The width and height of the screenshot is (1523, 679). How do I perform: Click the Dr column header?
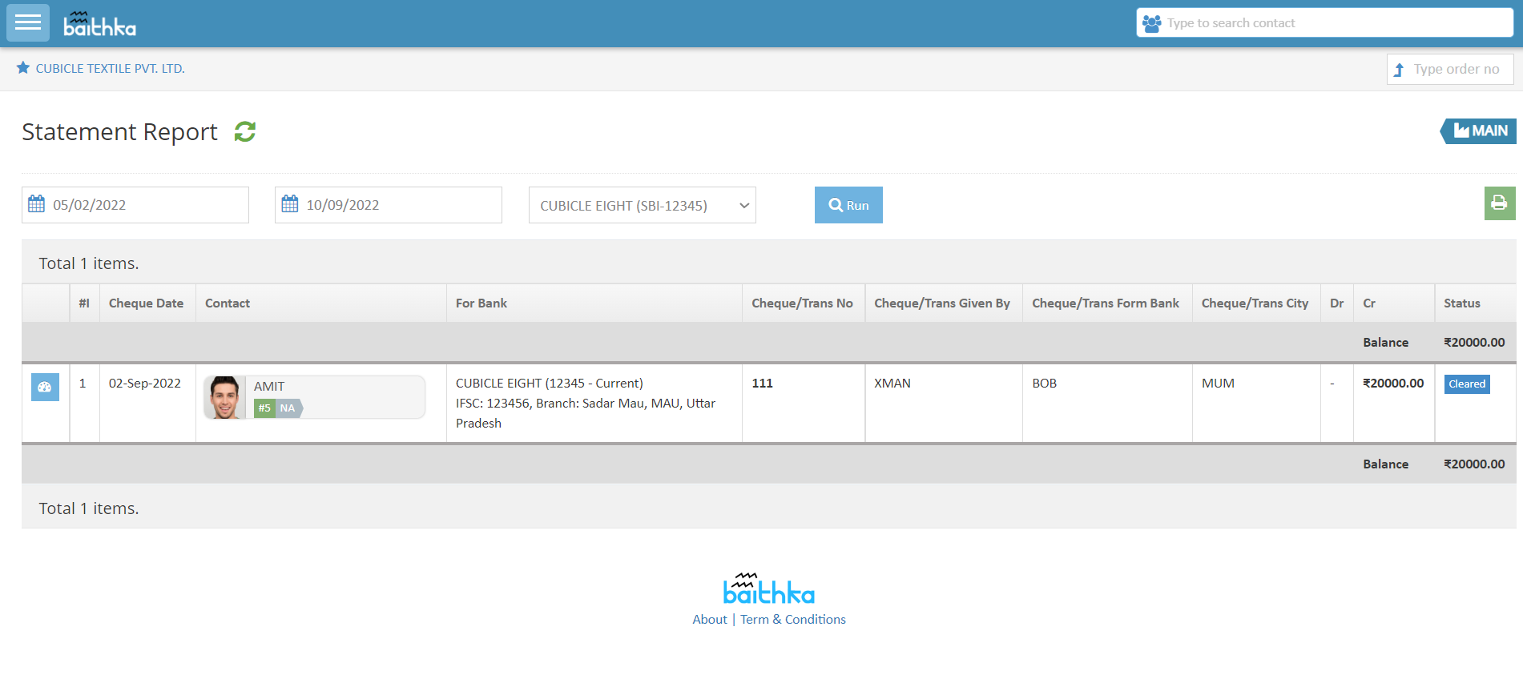[1337, 303]
